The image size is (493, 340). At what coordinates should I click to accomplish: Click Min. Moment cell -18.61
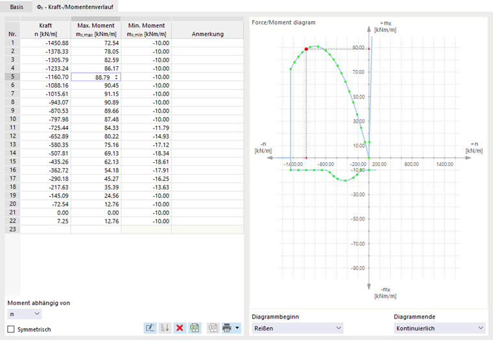(x=146, y=162)
